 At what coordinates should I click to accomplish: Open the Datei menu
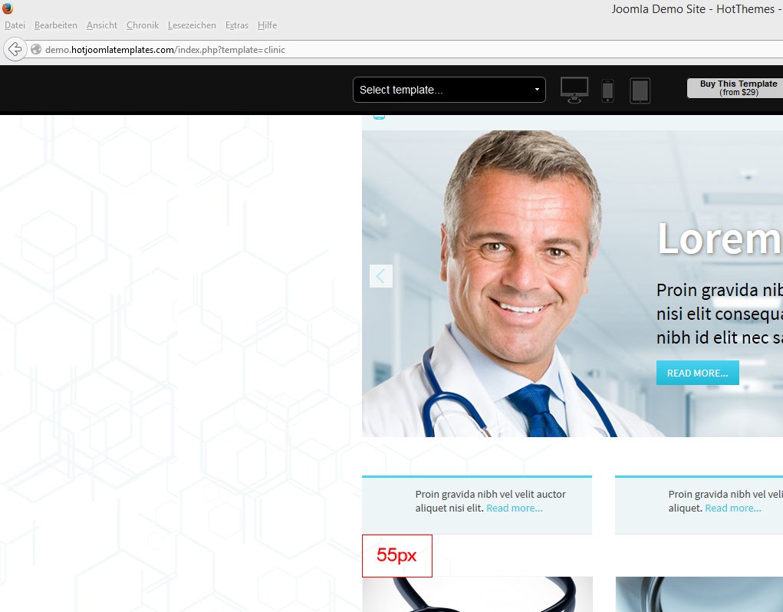[x=15, y=25]
